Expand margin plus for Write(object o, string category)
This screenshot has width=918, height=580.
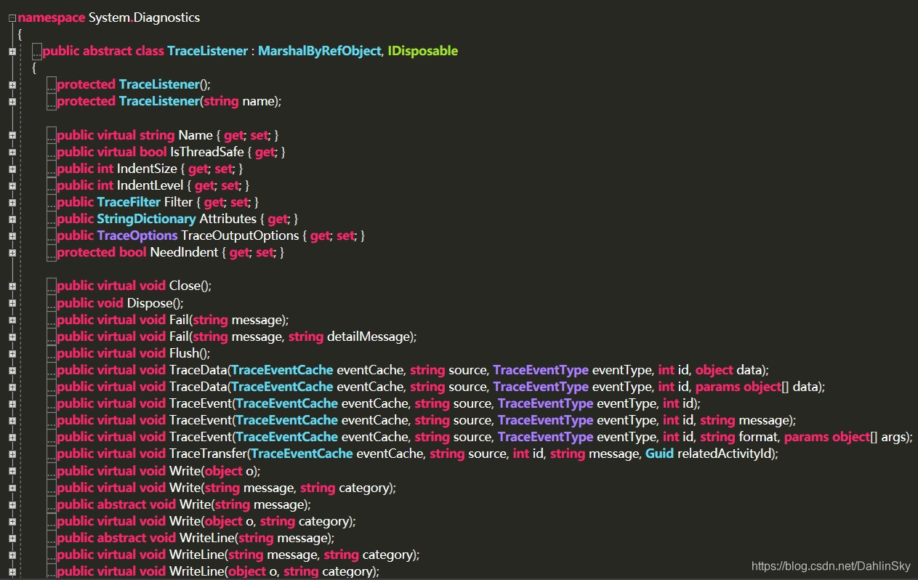(x=12, y=521)
